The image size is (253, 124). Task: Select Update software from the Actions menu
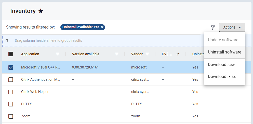click(224, 40)
